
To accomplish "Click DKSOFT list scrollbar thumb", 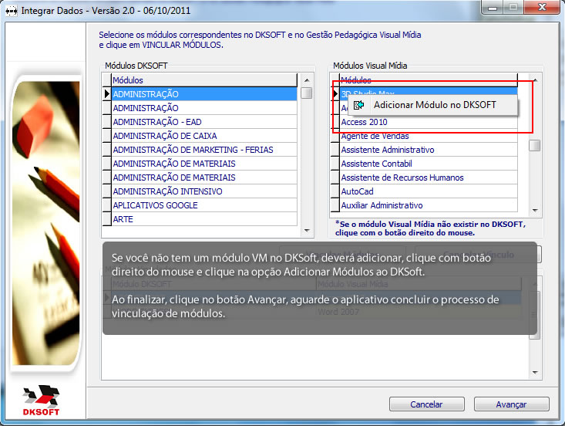I will tap(307, 93).
